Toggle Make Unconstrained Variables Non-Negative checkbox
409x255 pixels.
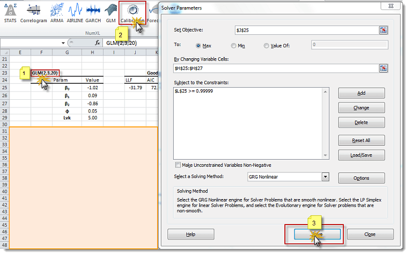click(178, 165)
